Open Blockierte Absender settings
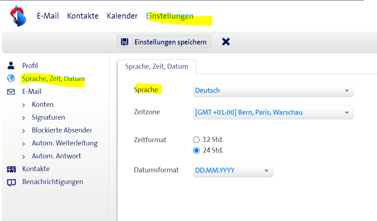Image resolution: width=377 pixels, height=221 pixels. [x=62, y=130]
